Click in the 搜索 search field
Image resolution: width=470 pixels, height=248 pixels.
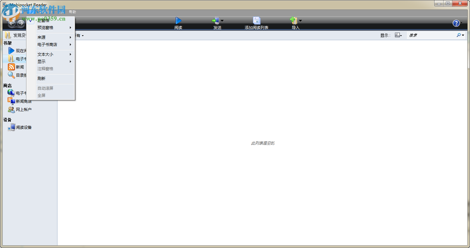(431, 35)
